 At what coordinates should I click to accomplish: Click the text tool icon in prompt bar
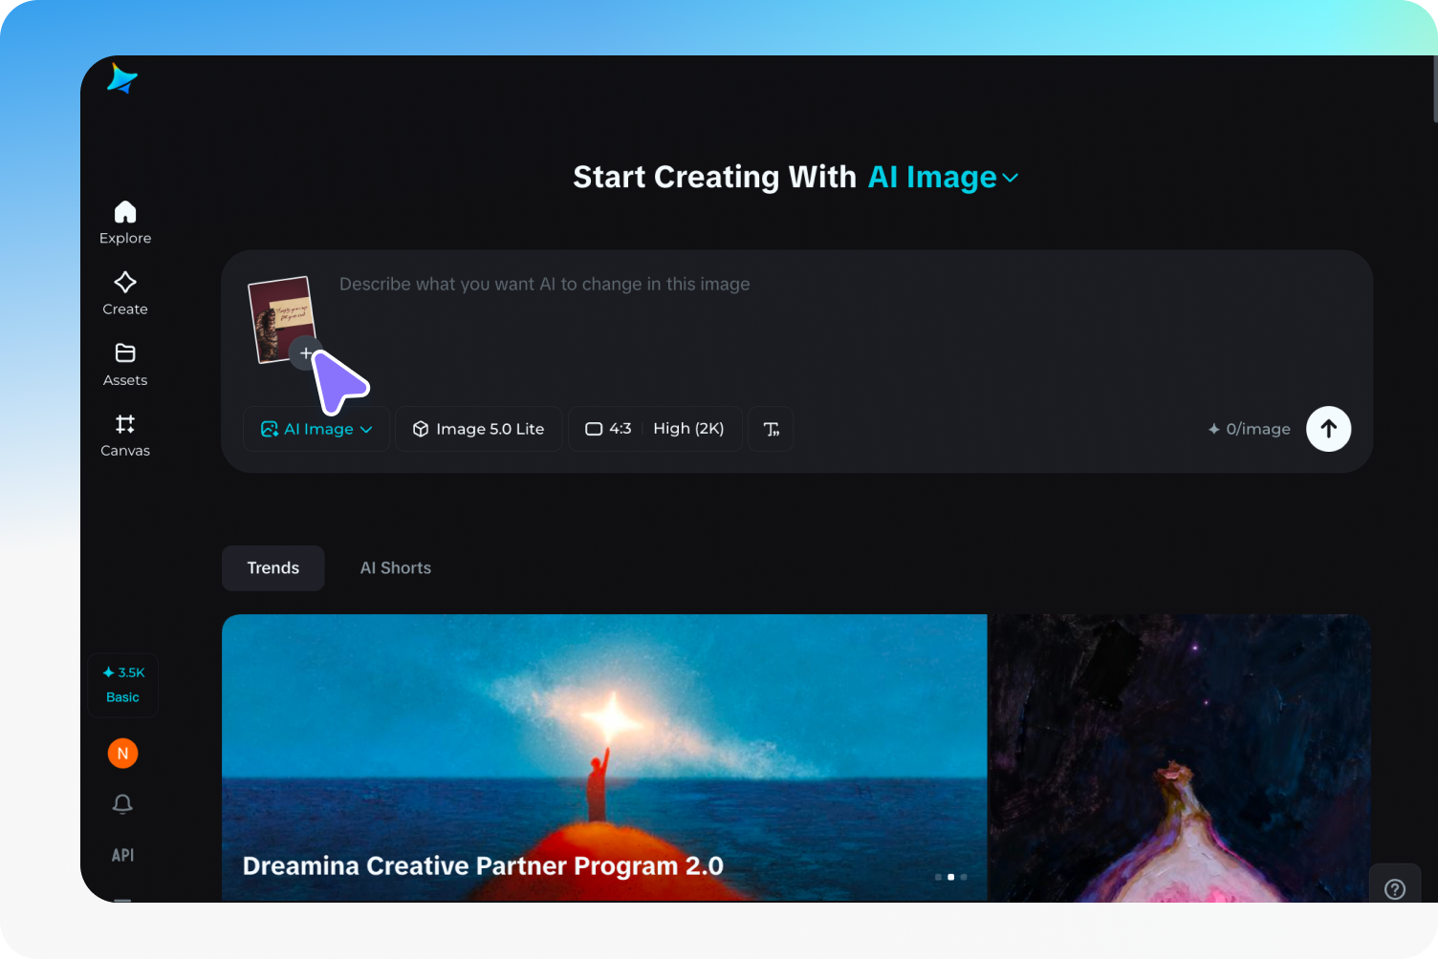pyautogui.click(x=772, y=429)
